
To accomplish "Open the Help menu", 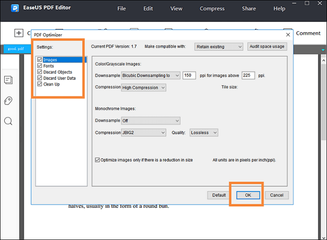I will [279, 8].
